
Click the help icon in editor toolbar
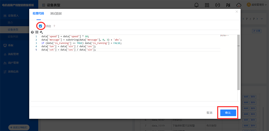point(32,32)
